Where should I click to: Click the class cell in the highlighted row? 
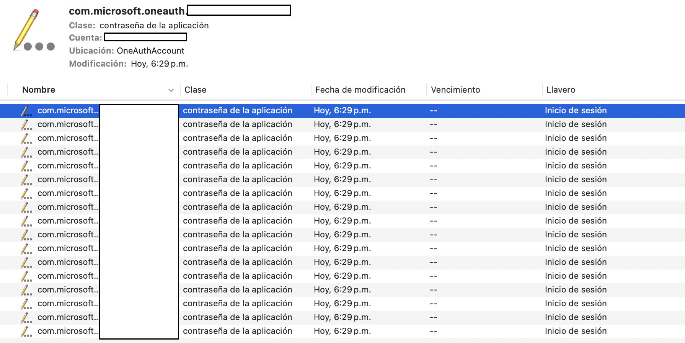(238, 111)
